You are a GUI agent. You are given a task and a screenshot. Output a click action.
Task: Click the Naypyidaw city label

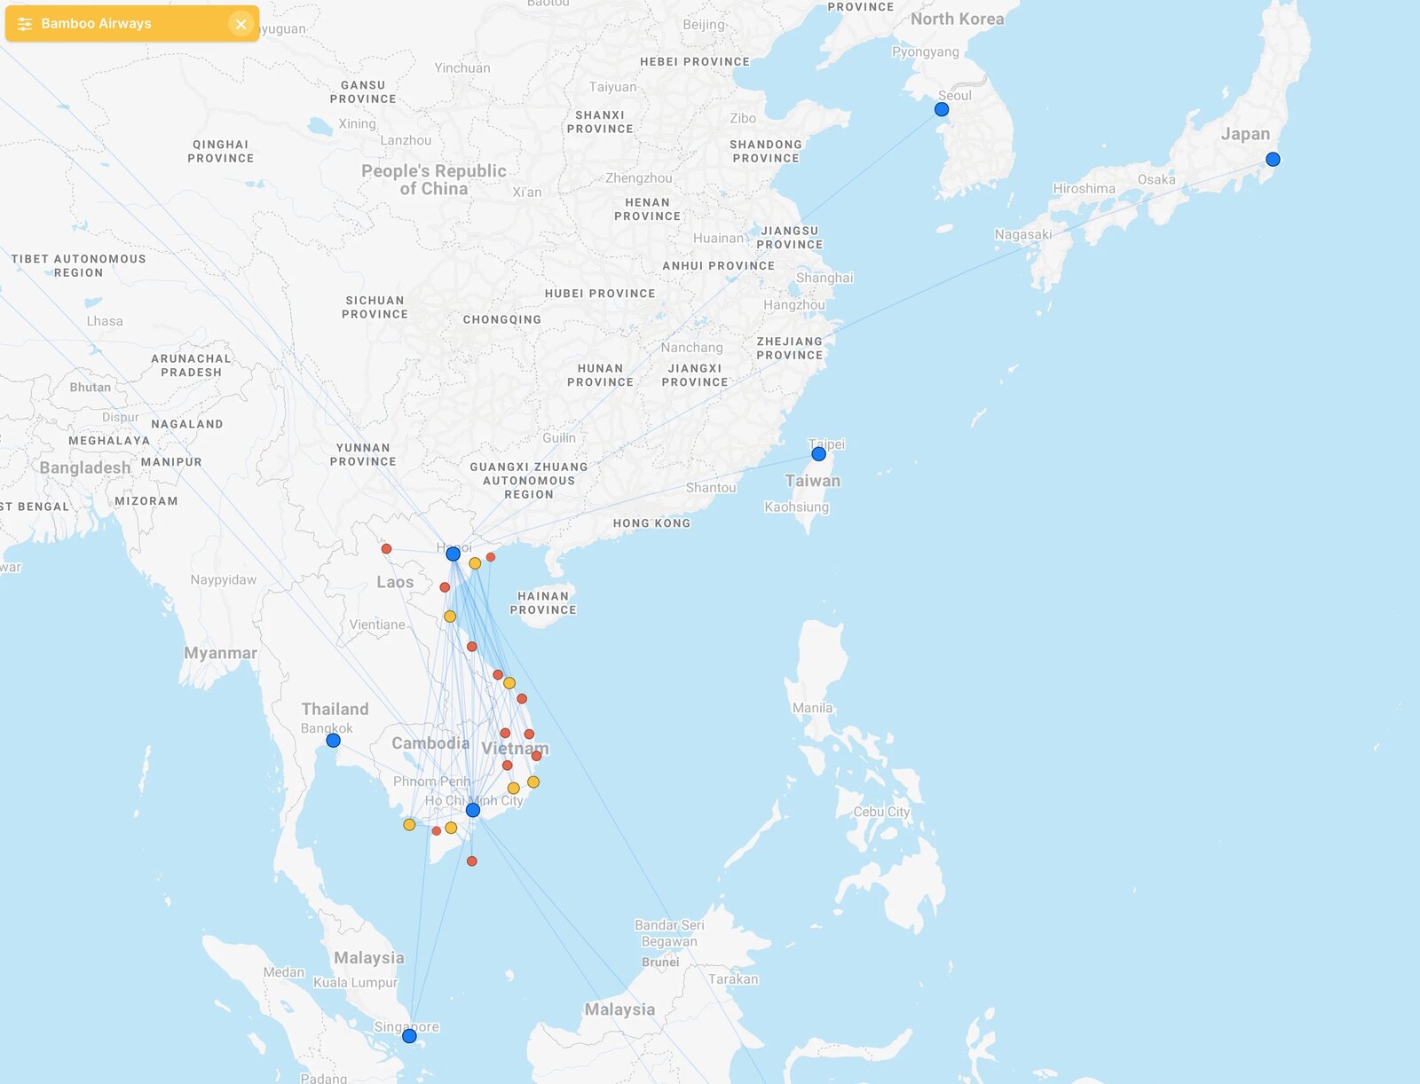point(223,580)
